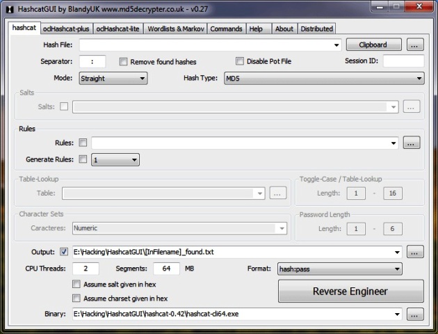438x334 pixels.
Task: Expand the Rules file dropdown
Action: 394,143
